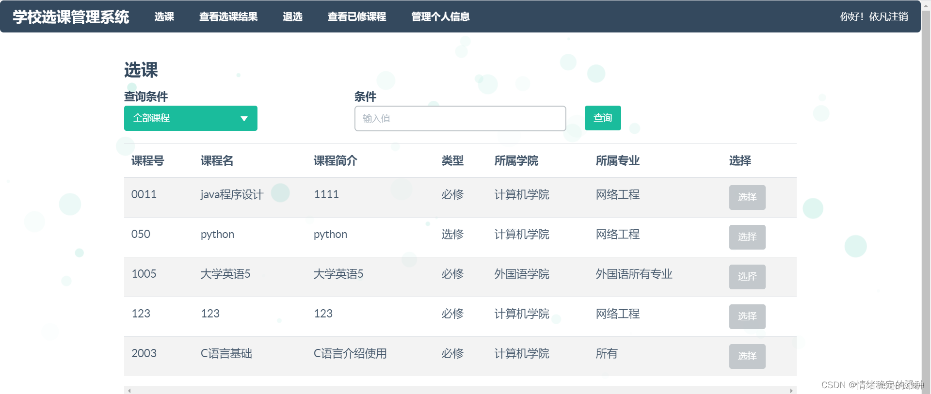Click the 外国语所有专业 major cell
Viewport: 931px width, 394px height.
pos(634,274)
